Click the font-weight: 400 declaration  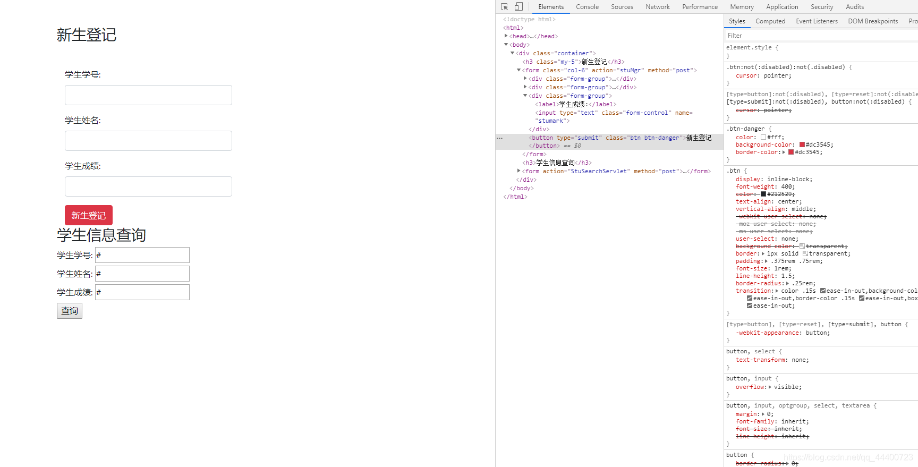(x=765, y=186)
